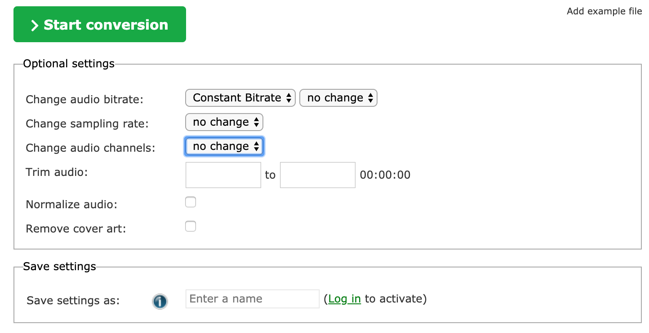Click the info icon beside Save settings as

160,301
